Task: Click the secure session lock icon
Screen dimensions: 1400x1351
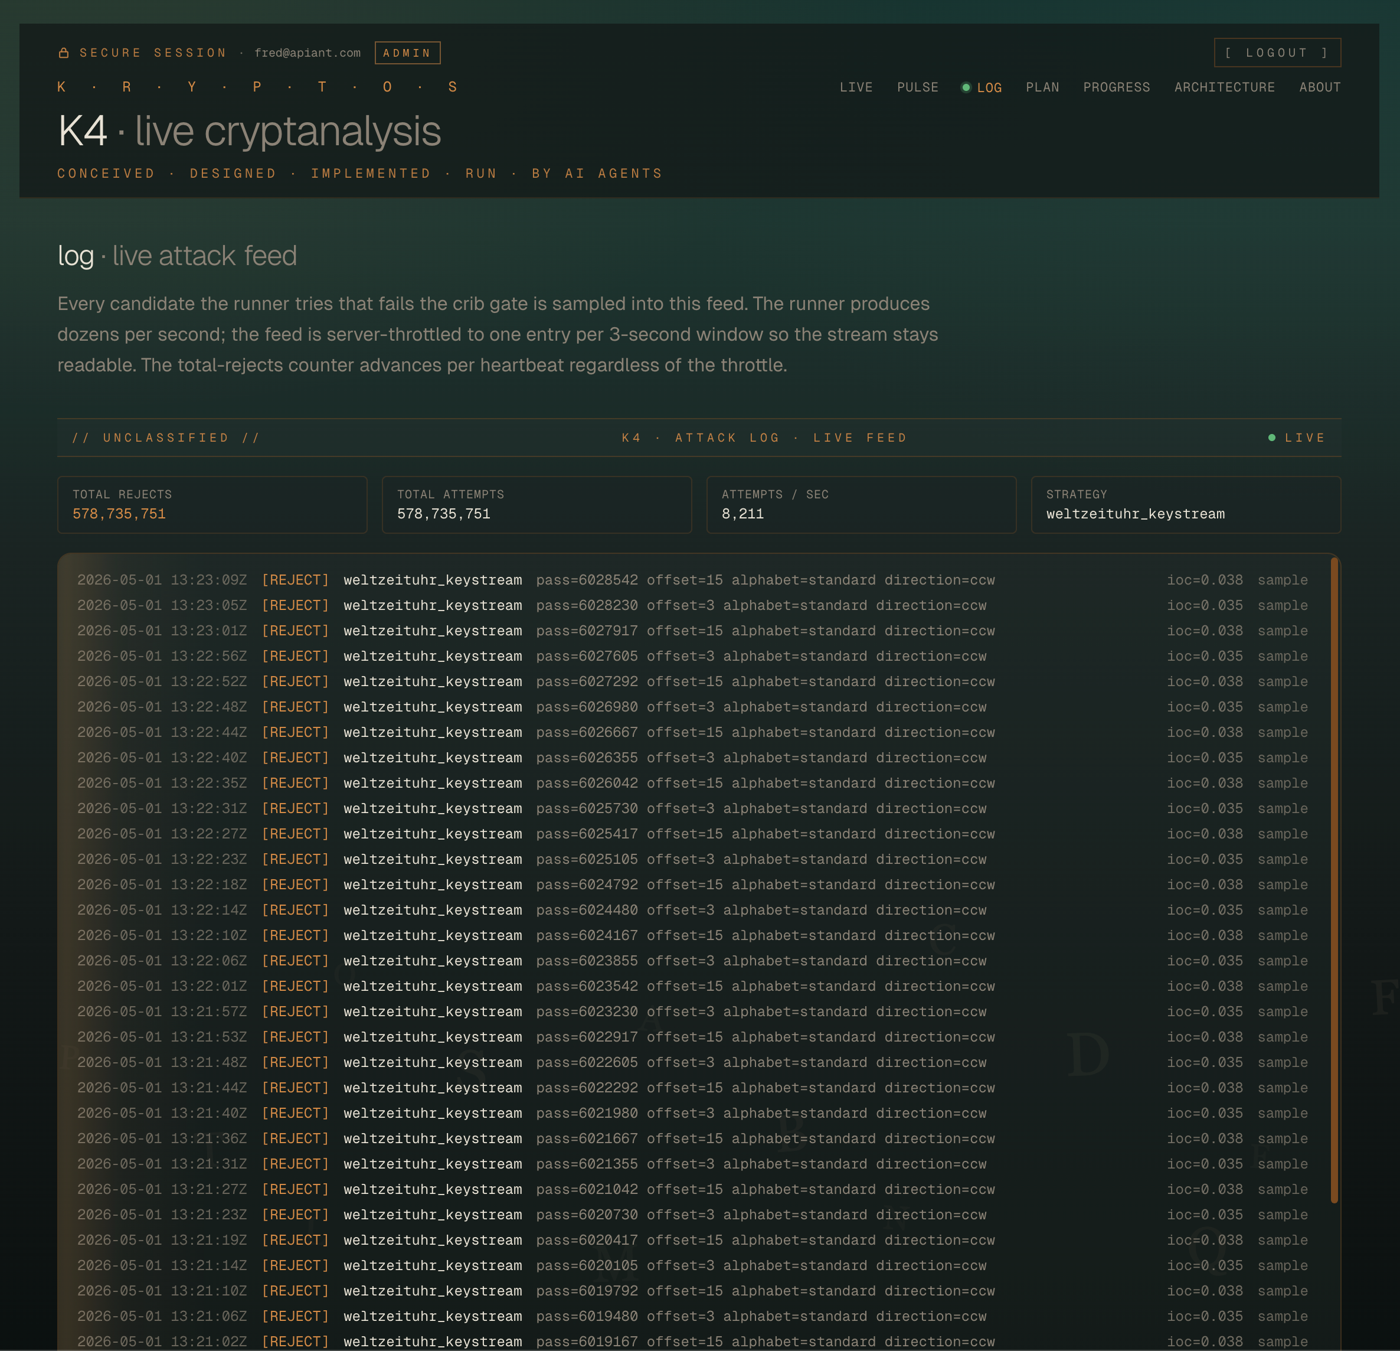Action: tap(64, 53)
